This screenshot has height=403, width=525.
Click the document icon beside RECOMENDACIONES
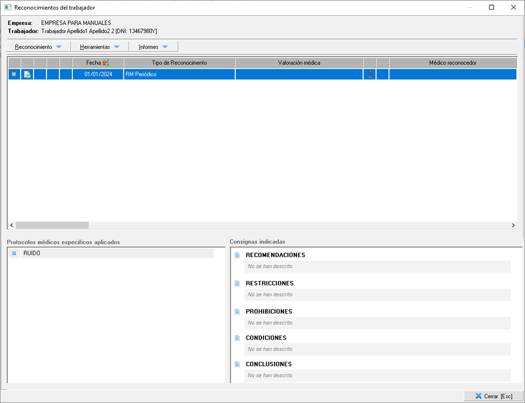pos(237,255)
